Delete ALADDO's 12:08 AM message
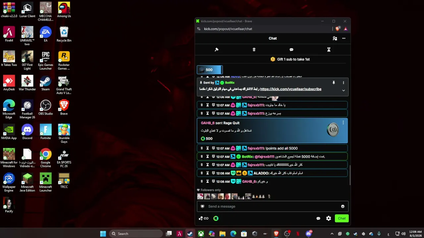The height and width of the screenshot is (238, 424). tap(201, 173)
